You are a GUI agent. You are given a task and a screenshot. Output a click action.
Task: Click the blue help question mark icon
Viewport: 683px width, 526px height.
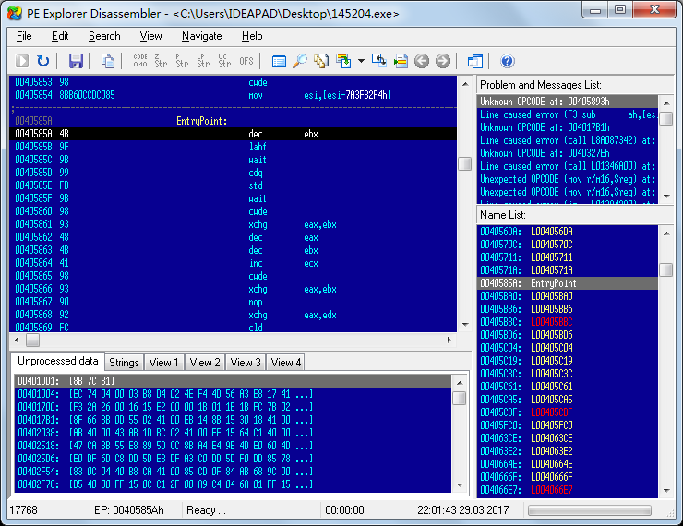tap(507, 61)
